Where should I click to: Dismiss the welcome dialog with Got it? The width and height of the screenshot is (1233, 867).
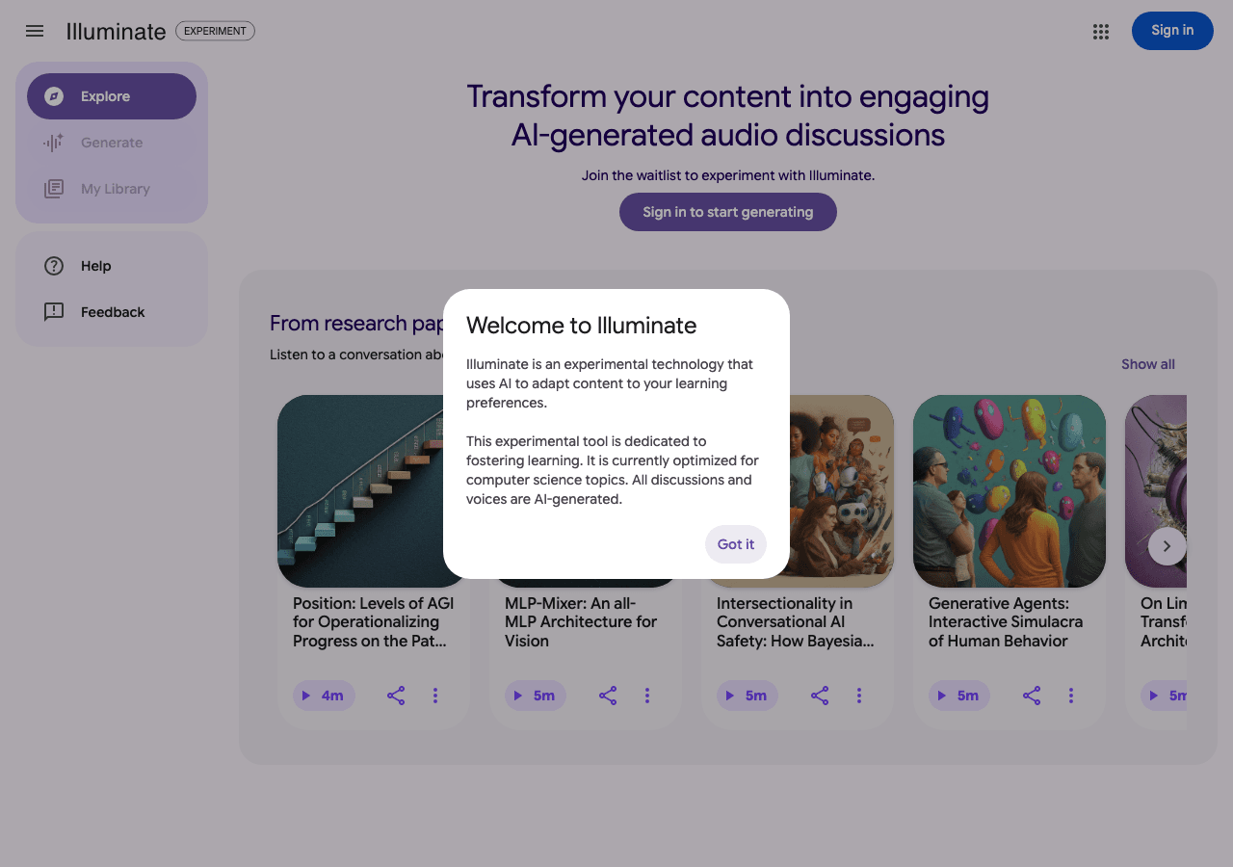tap(736, 544)
